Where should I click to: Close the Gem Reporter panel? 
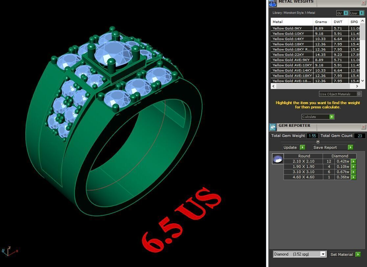click(x=363, y=127)
